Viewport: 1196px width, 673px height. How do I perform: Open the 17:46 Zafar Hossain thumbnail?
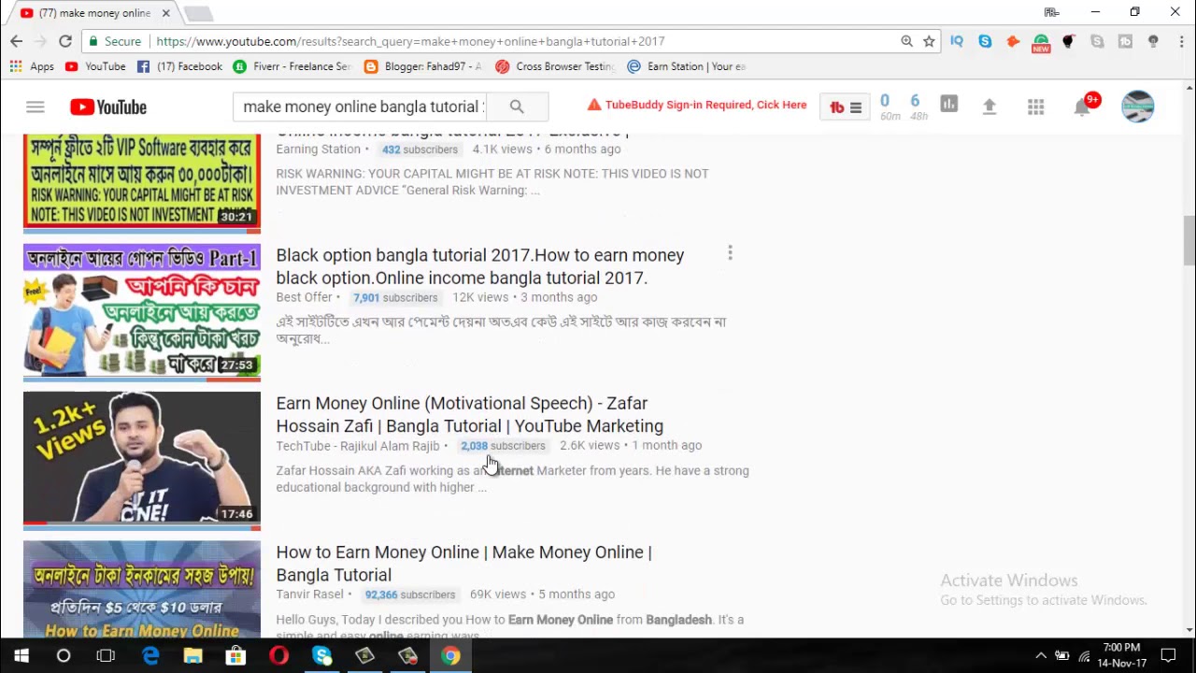pyautogui.click(x=142, y=459)
